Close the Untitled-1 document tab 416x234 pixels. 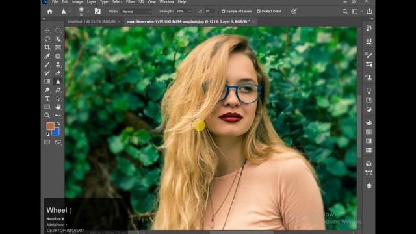(x=119, y=21)
